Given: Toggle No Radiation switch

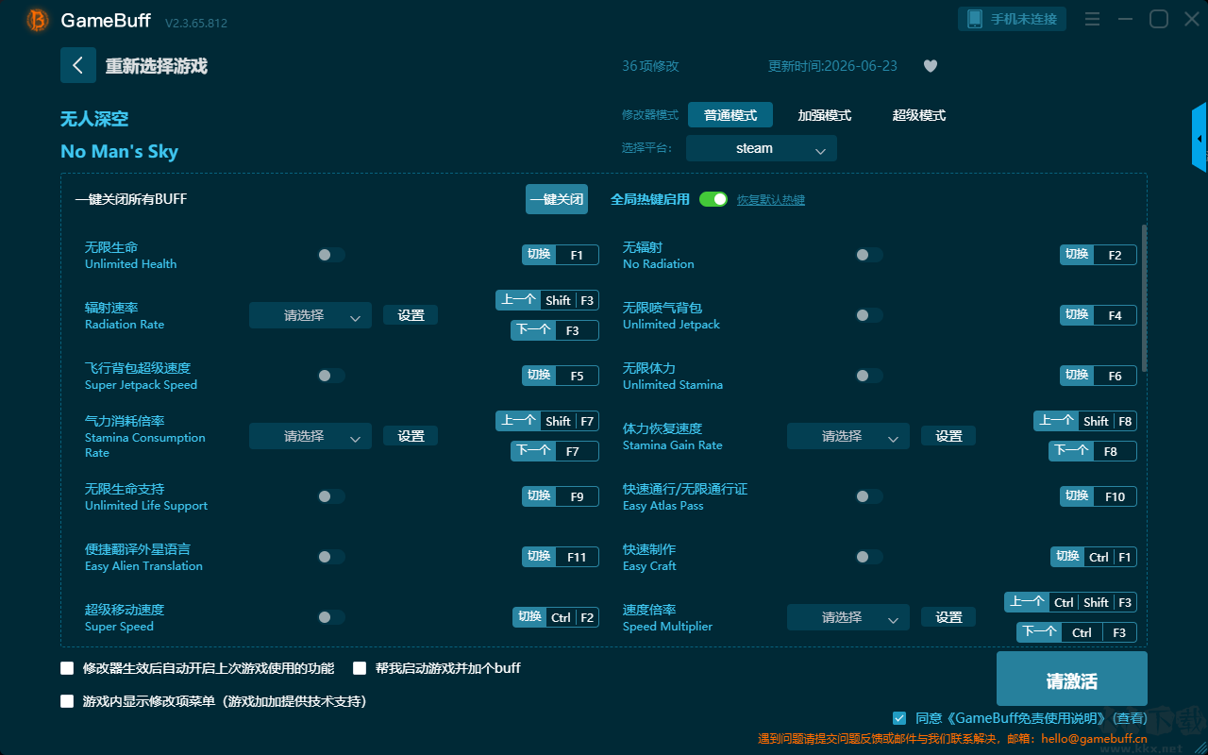Looking at the screenshot, I should (x=869, y=255).
